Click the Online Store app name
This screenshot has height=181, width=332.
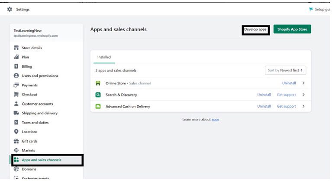pos(116,83)
